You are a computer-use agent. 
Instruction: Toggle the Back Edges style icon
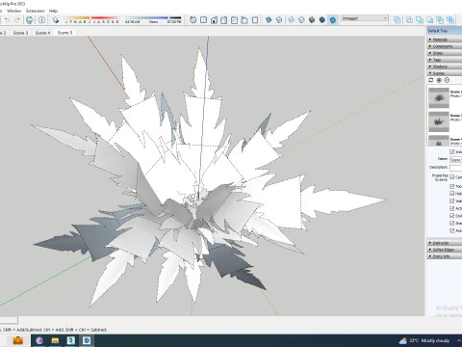tap(279, 20)
